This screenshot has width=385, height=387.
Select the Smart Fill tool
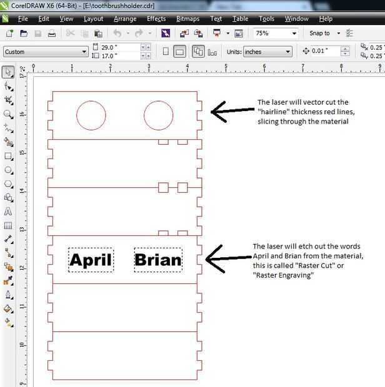click(8, 142)
